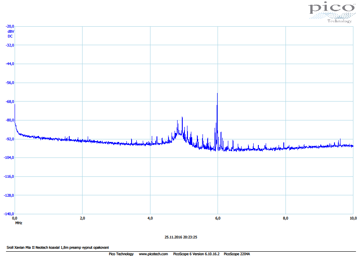The width and height of the screenshot is (362, 256).
Task: Select the -128,0 axis label
Action: pyautogui.click(x=9, y=195)
